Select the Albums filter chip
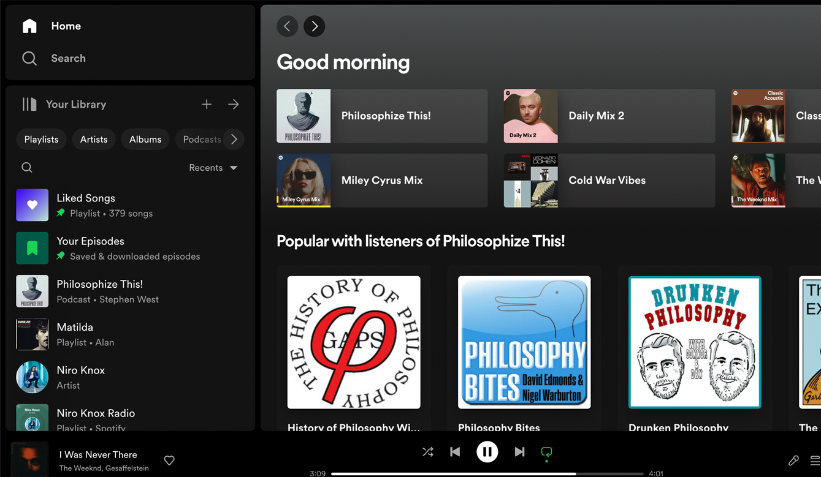 pos(145,140)
